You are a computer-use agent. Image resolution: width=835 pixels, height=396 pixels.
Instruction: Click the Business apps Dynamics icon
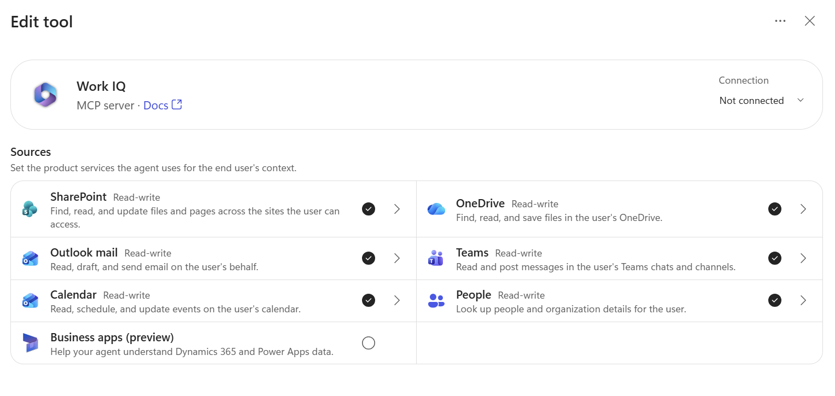pyautogui.click(x=31, y=343)
